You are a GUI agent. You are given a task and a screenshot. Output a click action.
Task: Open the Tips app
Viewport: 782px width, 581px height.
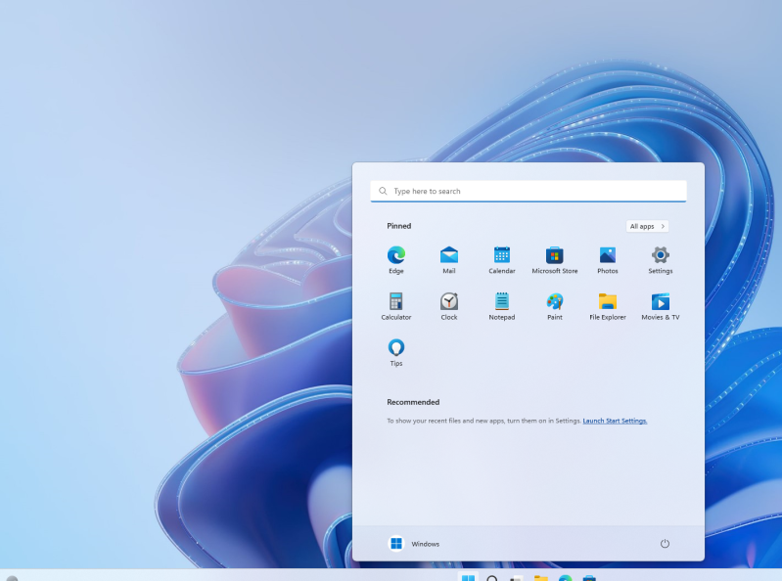coord(396,353)
